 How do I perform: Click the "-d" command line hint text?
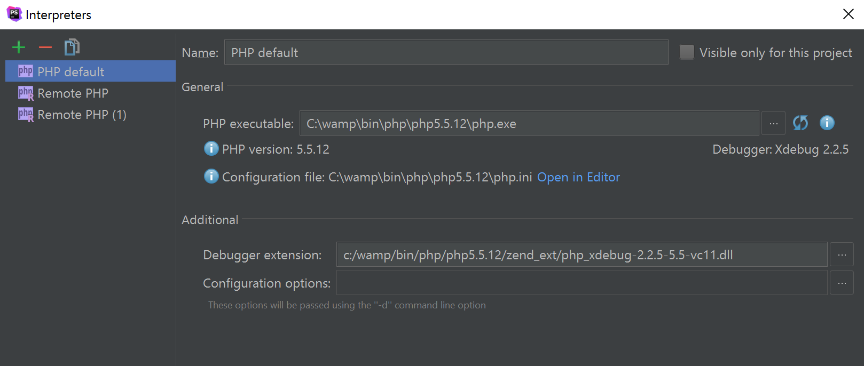pos(347,305)
